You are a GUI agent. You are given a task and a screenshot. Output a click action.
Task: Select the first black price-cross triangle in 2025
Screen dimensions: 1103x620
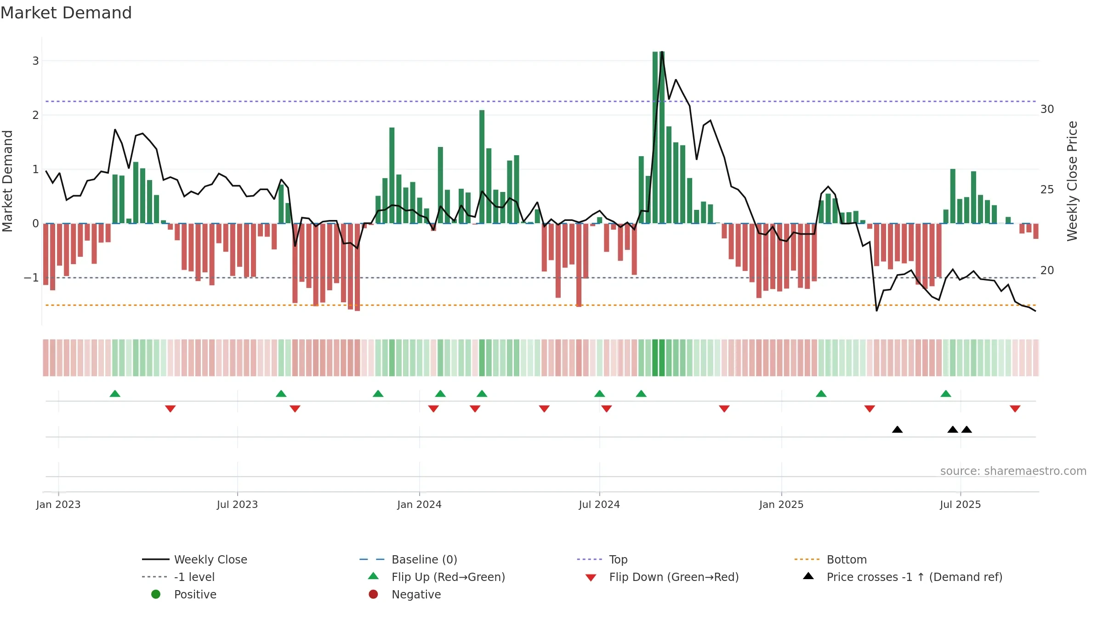point(897,429)
